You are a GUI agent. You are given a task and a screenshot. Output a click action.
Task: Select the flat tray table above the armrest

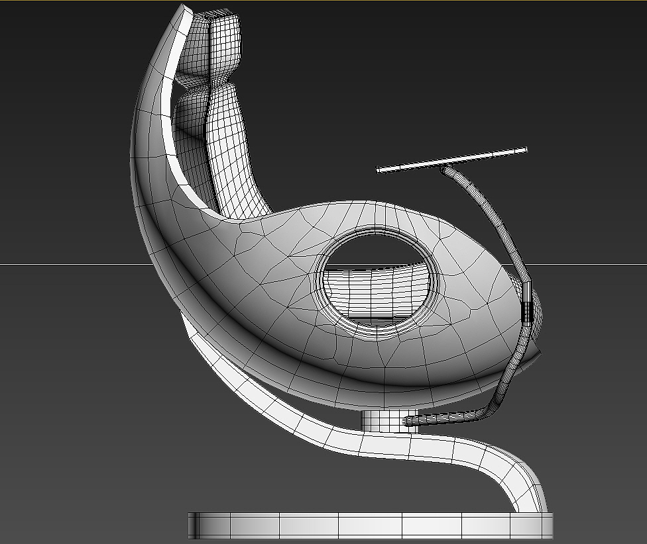[x=452, y=160]
